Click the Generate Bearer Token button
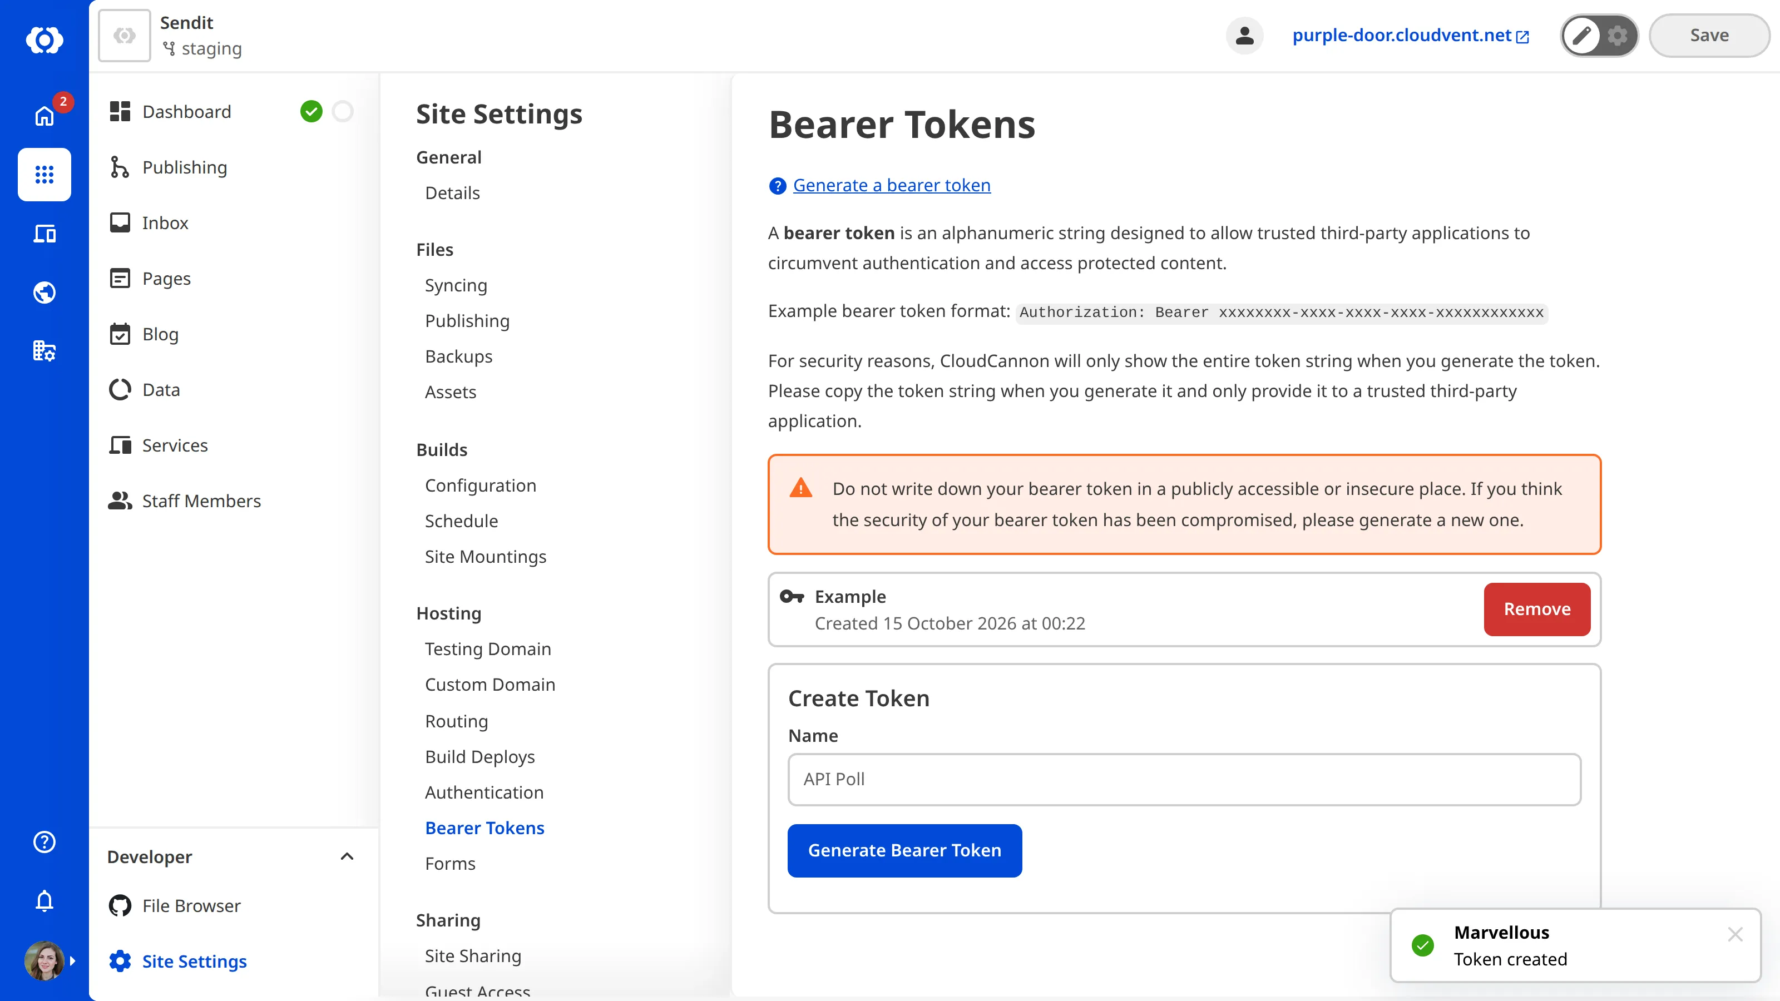This screenshot has width=1780, height=1001. click(904, 850)
